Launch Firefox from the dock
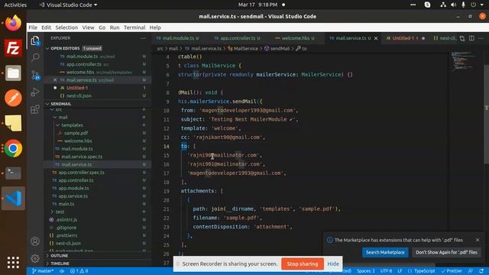The width and height of the screenshot is (489, 275). 13,23
